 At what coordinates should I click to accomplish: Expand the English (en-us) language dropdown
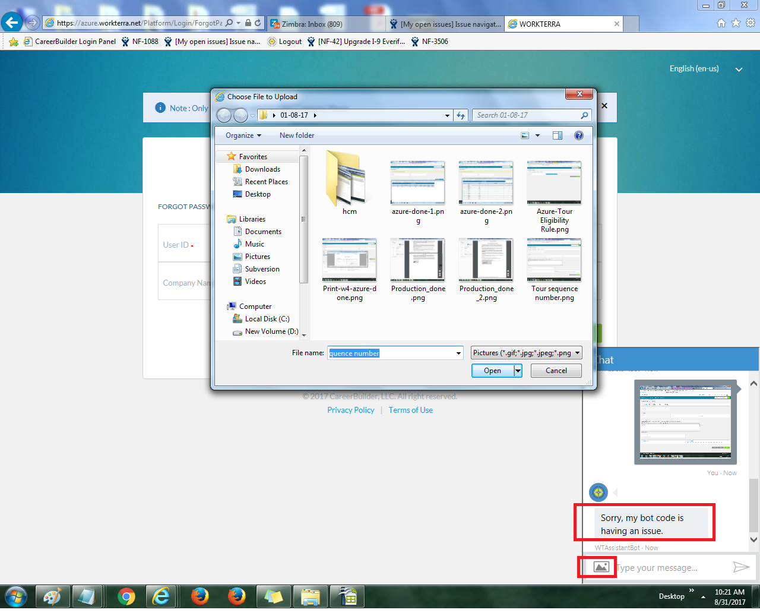pos(738,69)
